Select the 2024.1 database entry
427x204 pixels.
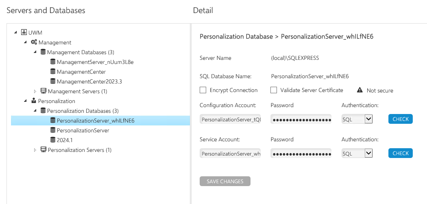pos(65,140)
